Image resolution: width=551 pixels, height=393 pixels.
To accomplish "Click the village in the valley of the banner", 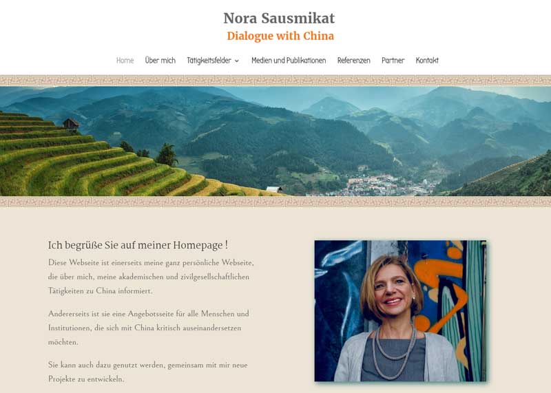I will coord(386,184).
